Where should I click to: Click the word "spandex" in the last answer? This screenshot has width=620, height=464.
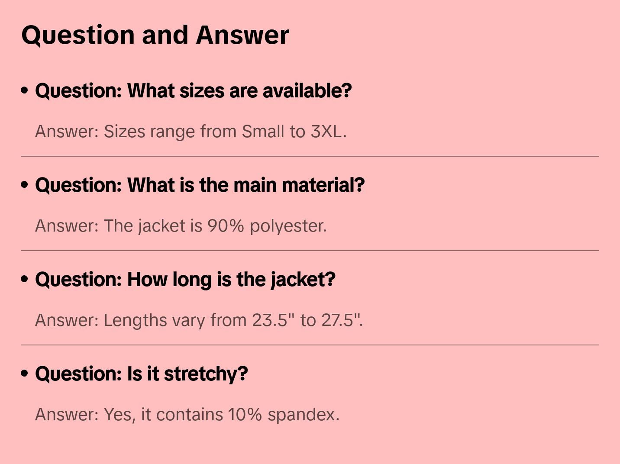click(302, 415)
